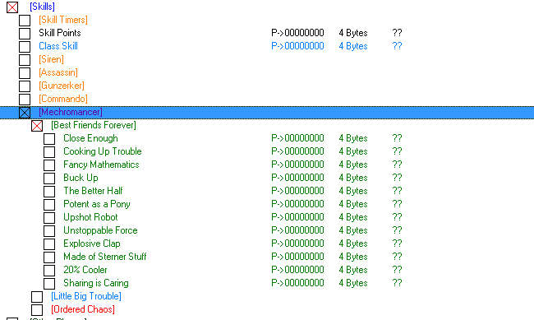This screenshot has height=320, width=534.
Task: Select the 20% Cooler skill name
Action: [85, 270]
